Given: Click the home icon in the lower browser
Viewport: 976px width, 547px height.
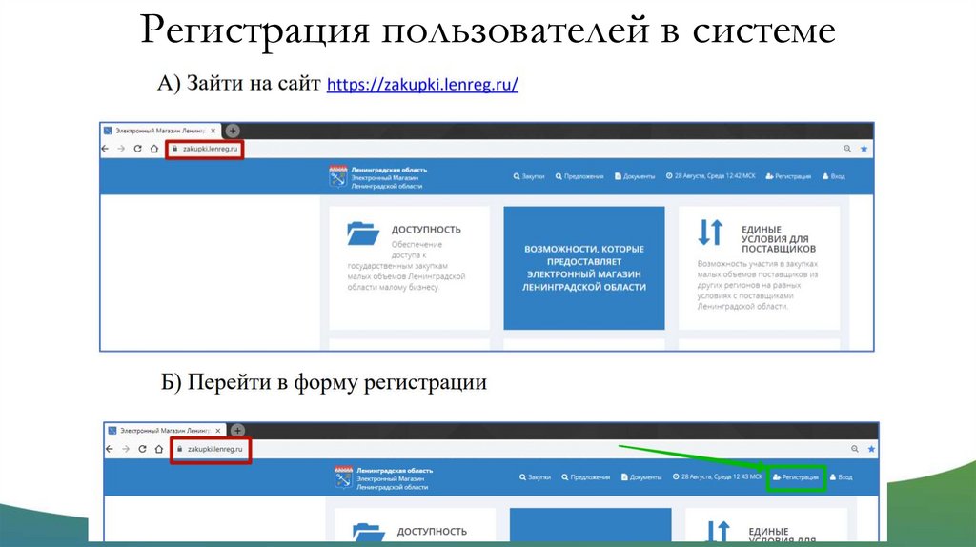Looking at the screenshot, I should (x=159, y=449).
